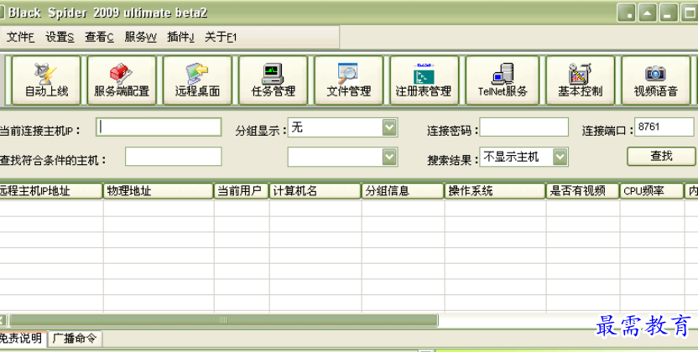This screenshot has width=698, height=352.
Task: Click the horizontal scrollbar thumb of host list
Action: pyautogui.click(x=223, y=320)
